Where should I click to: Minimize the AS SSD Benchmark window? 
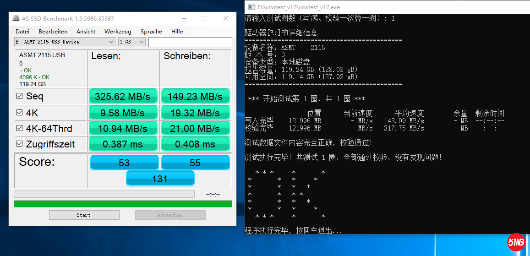[x=184, y=19]
